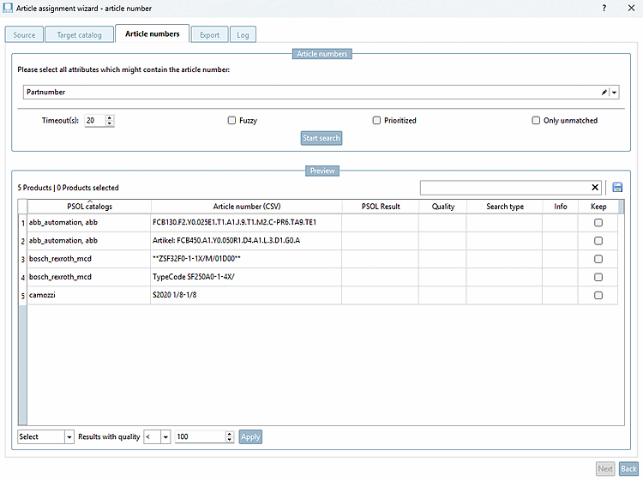
Task: Close the wizard window
Action: tap(631, 8)
